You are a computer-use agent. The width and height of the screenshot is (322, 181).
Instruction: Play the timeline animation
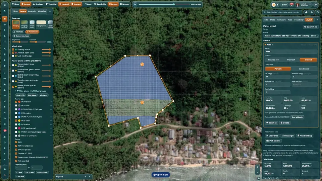point(135,4)
